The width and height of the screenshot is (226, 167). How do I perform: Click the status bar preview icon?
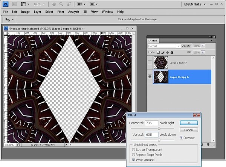[x=18, y=145]
